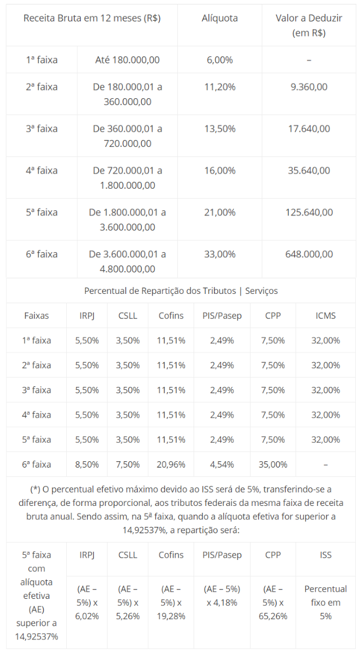Select the 'Alíquota' column header

click(220, 18)
